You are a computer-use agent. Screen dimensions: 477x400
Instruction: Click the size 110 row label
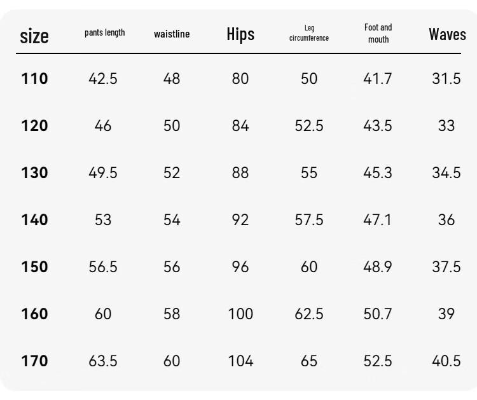pyautogui.click(x=34, y=78)
